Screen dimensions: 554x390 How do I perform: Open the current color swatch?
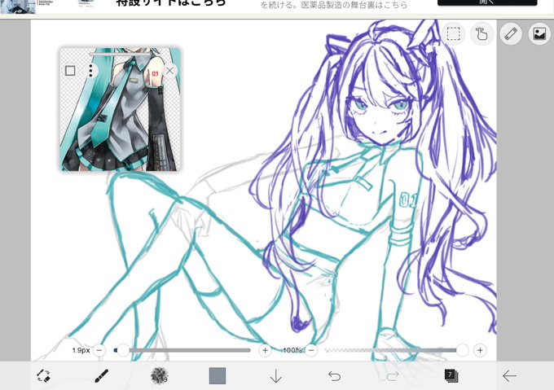click(x=218, y=376)
